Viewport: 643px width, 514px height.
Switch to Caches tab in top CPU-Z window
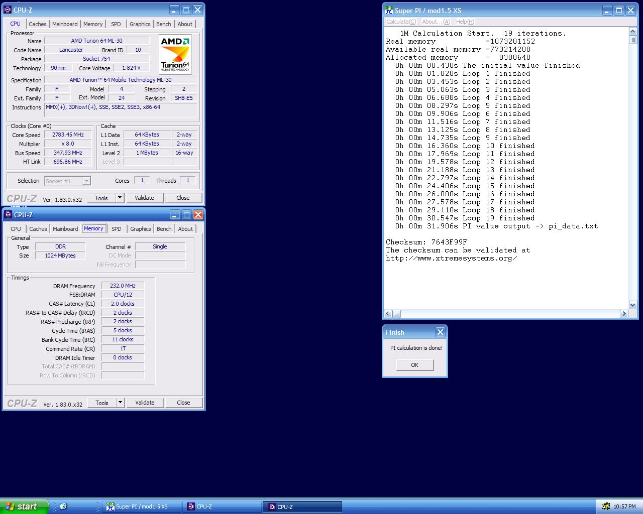pos(38,24)
